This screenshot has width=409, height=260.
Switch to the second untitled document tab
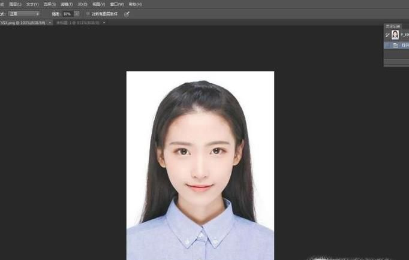pyautogui.click(x=78, y=22)
